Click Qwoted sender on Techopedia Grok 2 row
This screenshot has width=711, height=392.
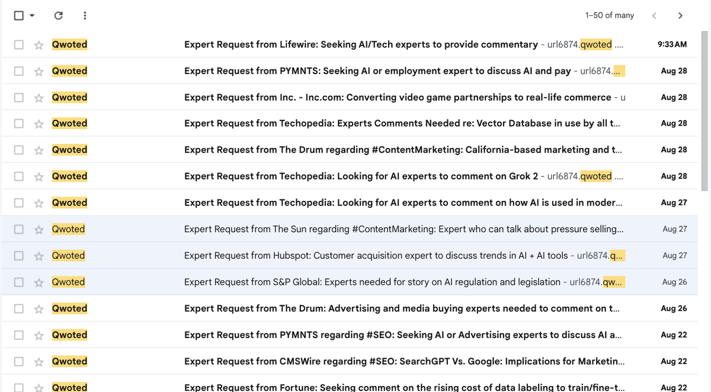click(x=69, y=176)
